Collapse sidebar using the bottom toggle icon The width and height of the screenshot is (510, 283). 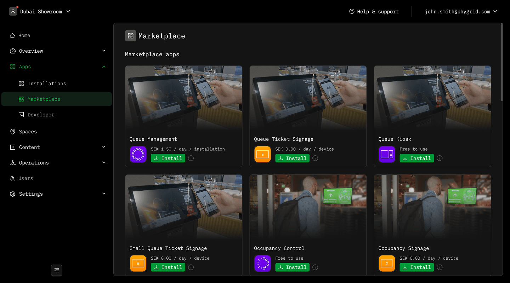(x=57, y=270)
